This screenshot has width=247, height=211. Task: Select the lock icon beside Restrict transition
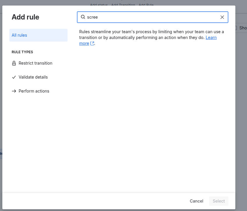[x=14, y=63]
